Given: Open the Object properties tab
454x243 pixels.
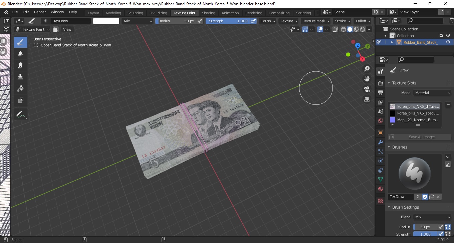Looking at the screenshot, I should tap(380, 133).
